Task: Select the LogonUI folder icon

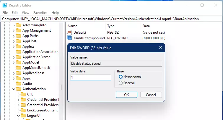Action: pyautogui.click(x=23, y=116)
